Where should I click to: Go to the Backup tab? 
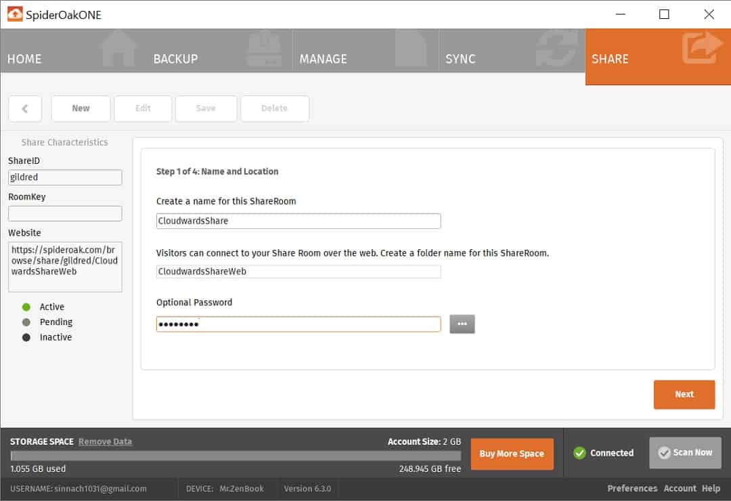(219, 58)
